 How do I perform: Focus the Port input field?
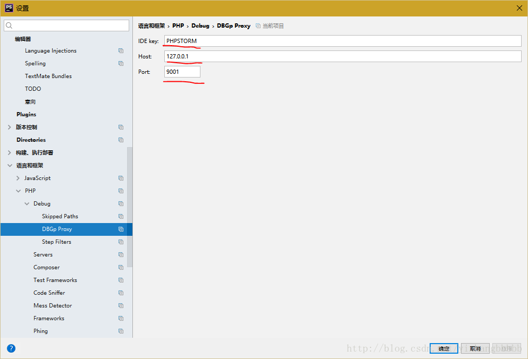point(182,72)
